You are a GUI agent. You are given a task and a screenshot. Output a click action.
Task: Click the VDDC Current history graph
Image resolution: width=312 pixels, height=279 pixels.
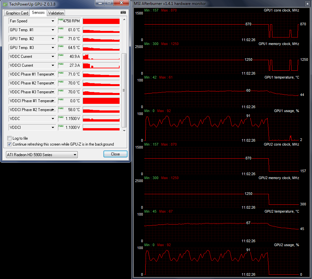pos(101,57)
